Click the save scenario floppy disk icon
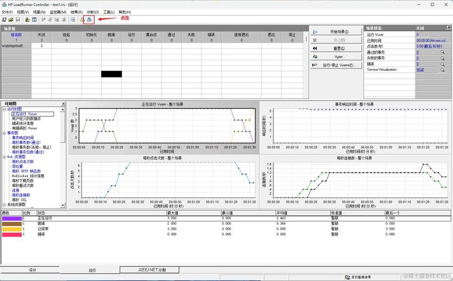 pos(18,19)
